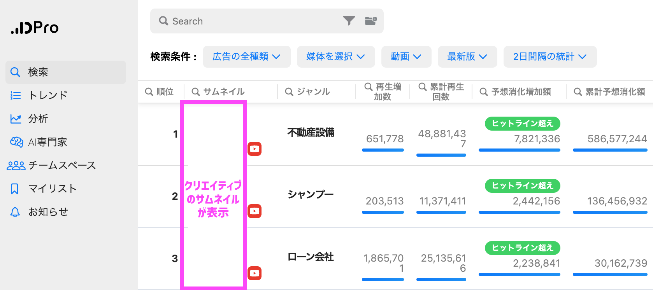Click the search icon beside サムネイル header
This screenshot has width=653, height=290.
tap(196, 92)
